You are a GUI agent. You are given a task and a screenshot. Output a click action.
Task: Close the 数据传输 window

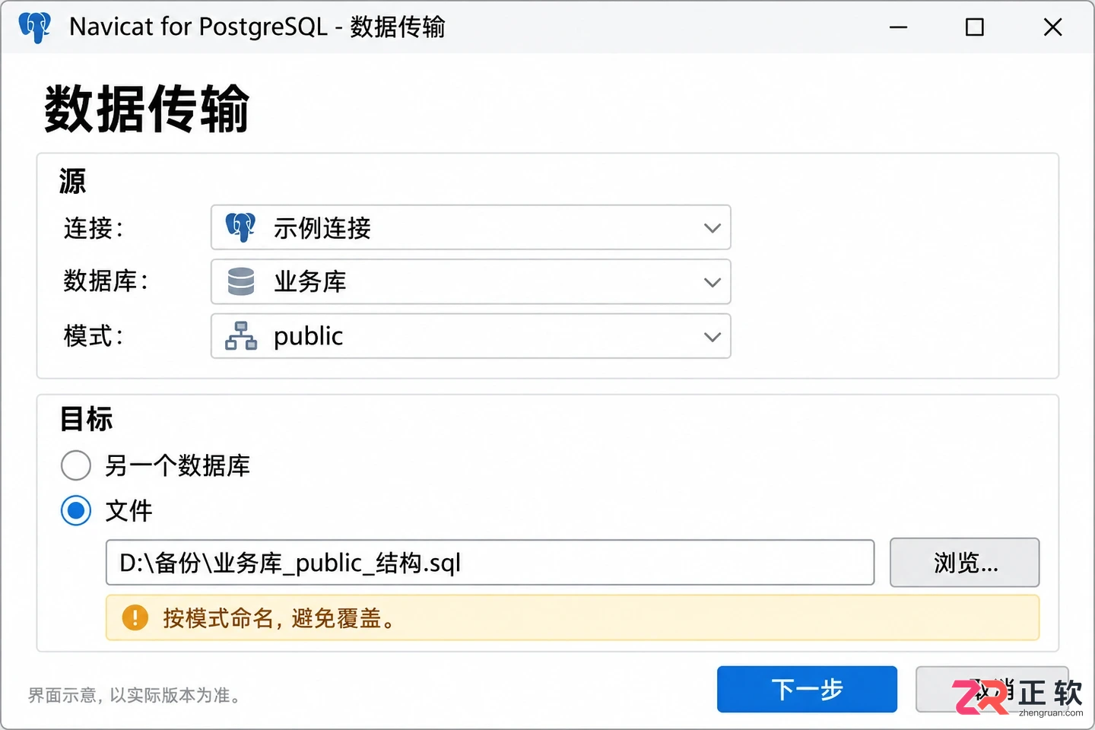tap(1053, 27)
